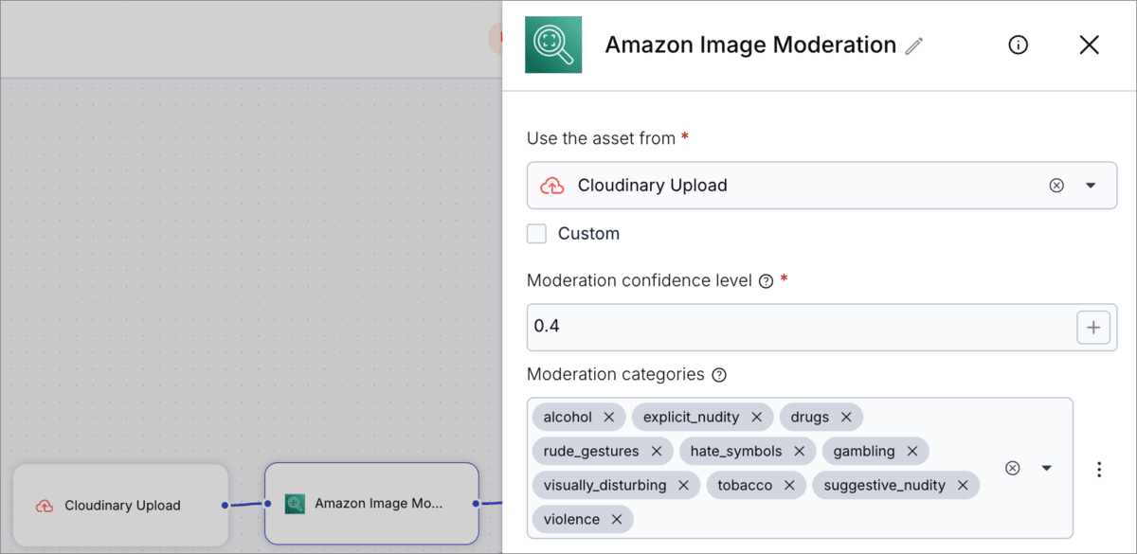Select the Amazon Image Moderation workflow node
Screen dimensions: 1137x554
coord(371,503)
